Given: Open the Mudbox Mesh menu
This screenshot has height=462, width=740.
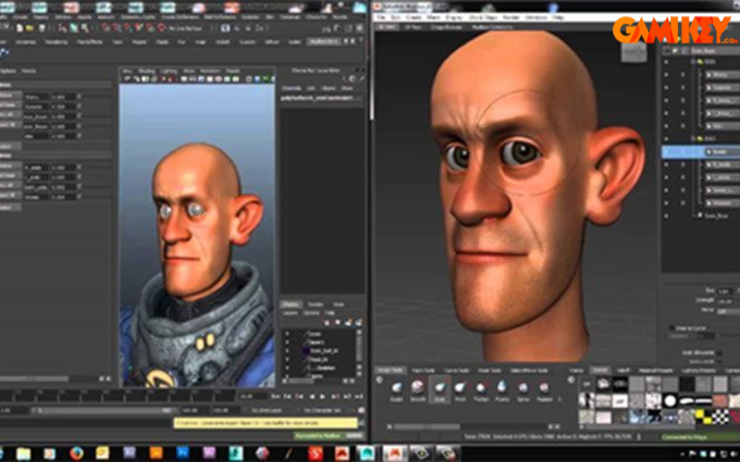Looking at the screenshot, I should coord(433,18).
